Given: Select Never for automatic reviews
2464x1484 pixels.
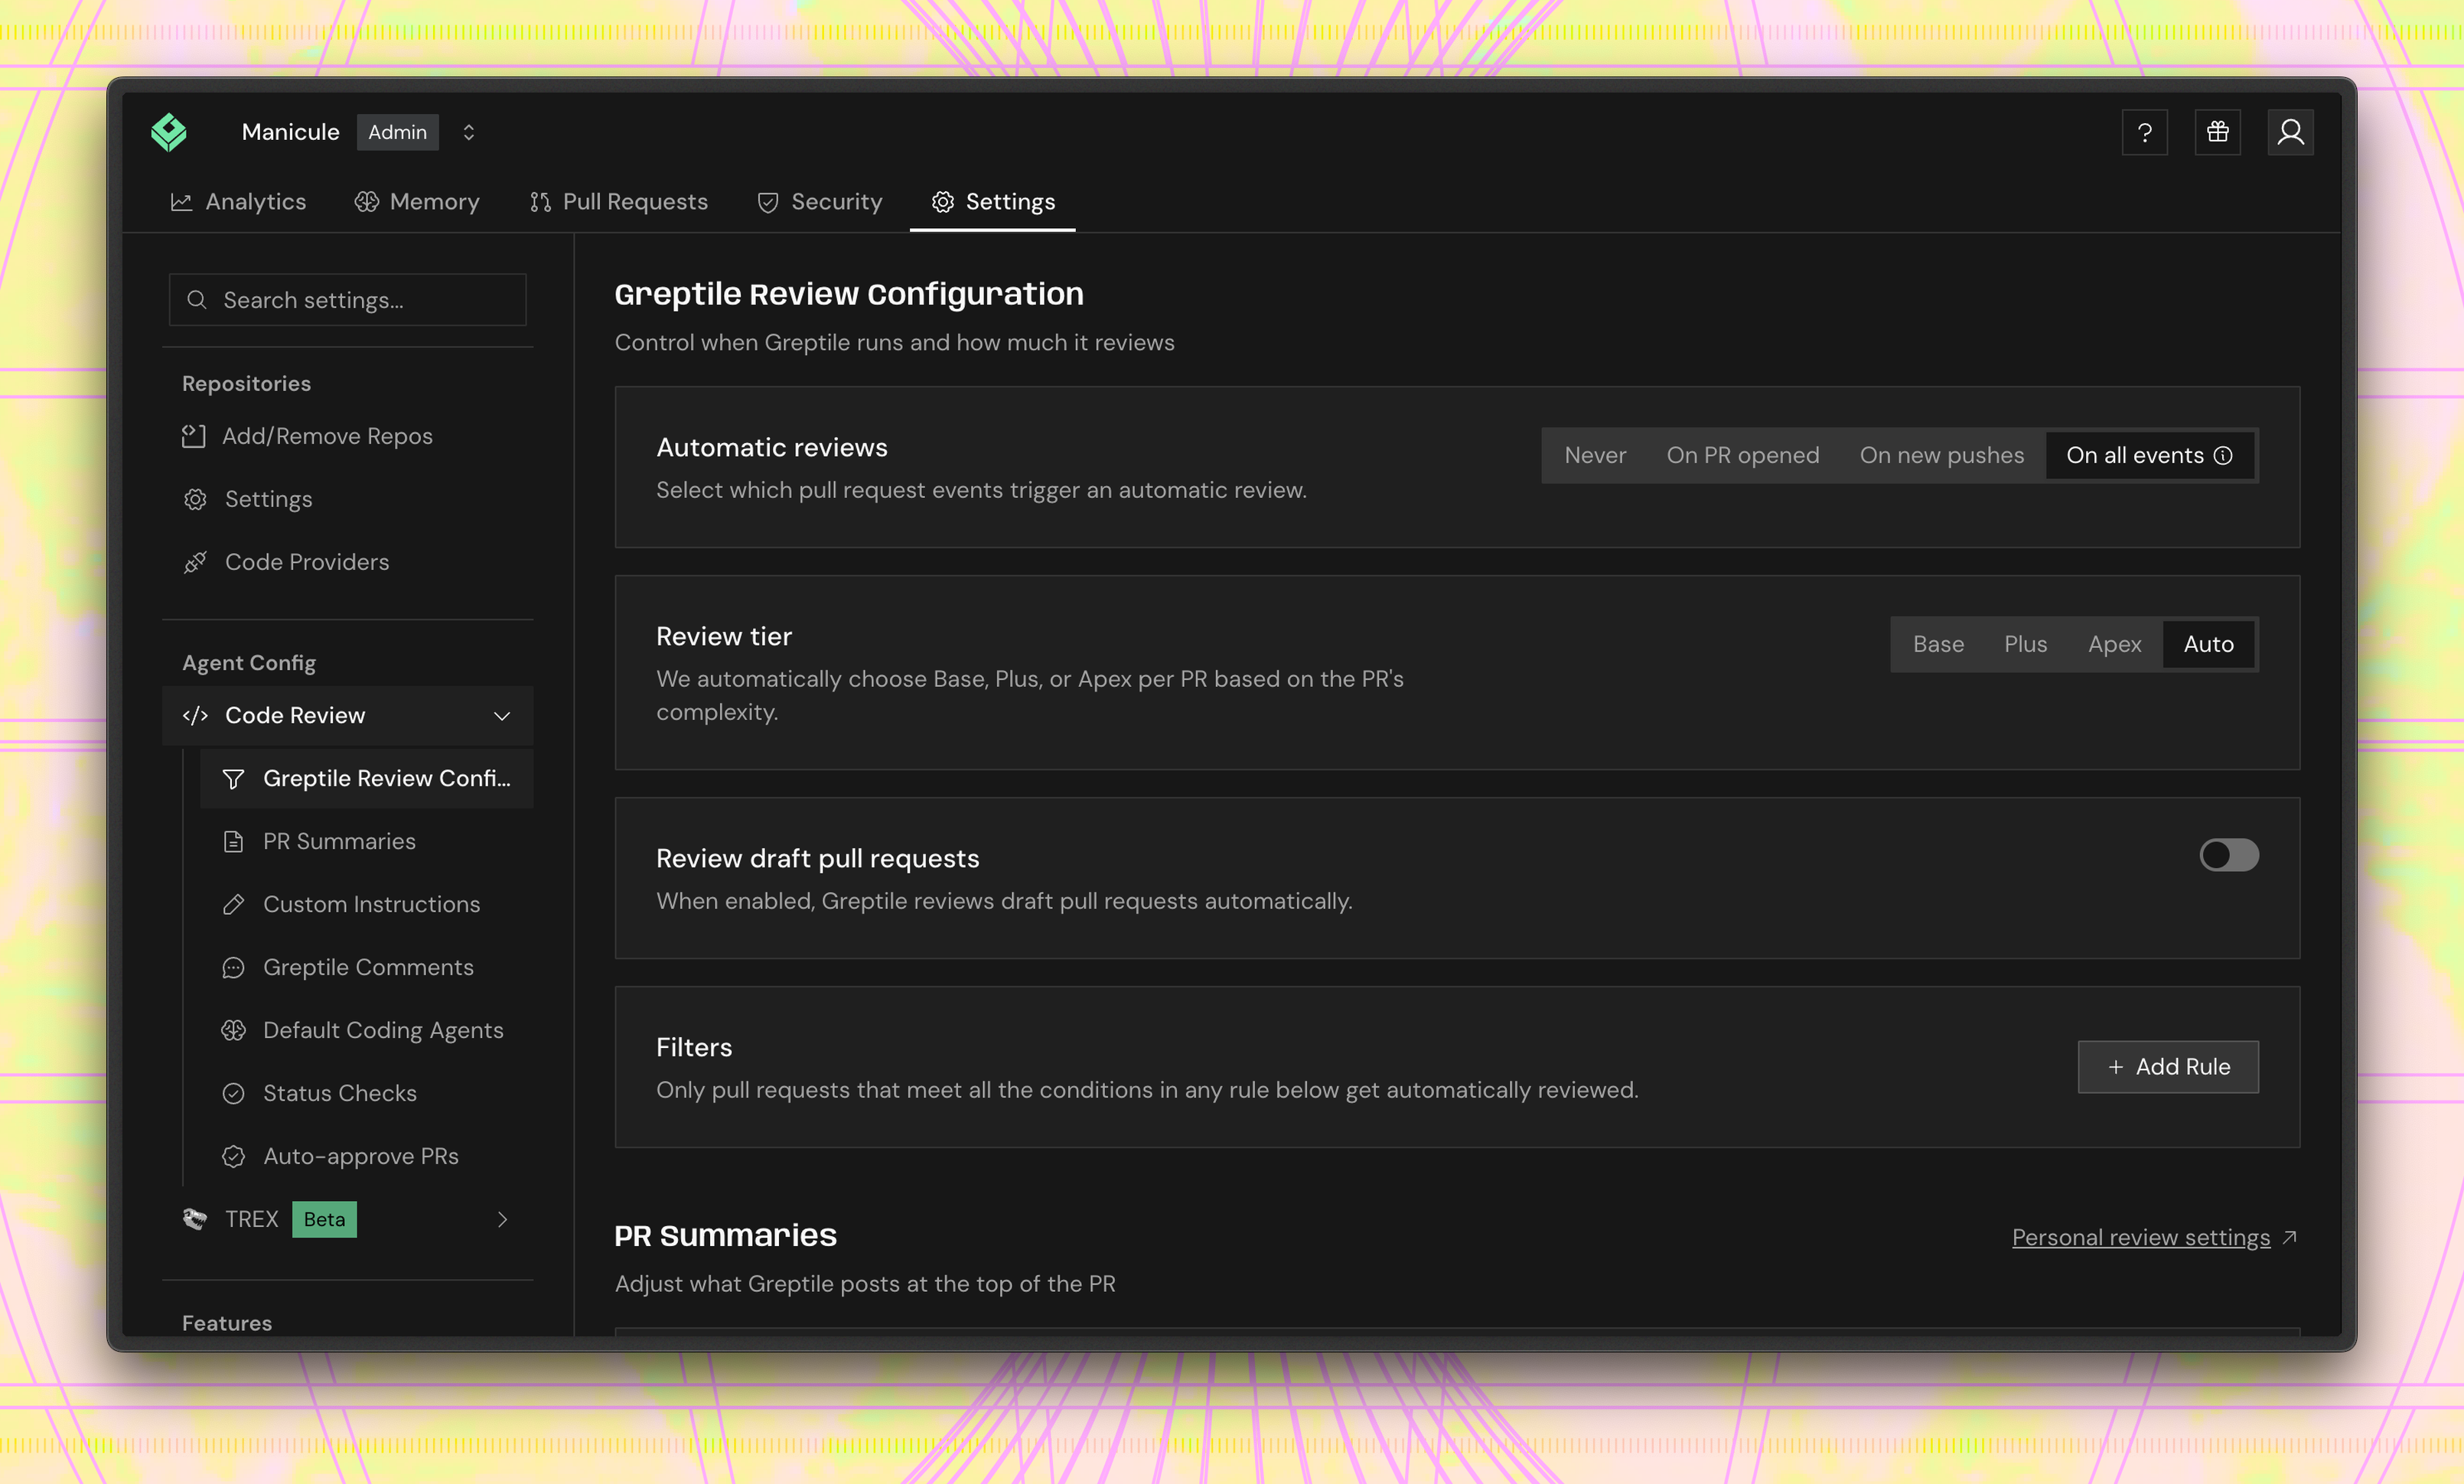Looking at the screenshot, I should 1595,456.
